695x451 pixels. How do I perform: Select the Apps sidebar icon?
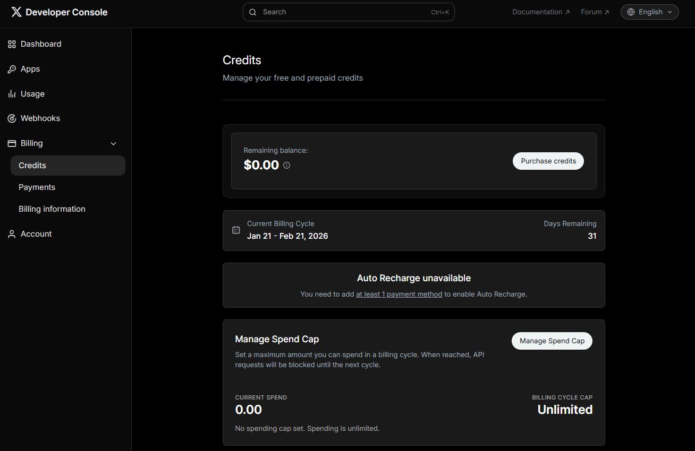point(11,69)
